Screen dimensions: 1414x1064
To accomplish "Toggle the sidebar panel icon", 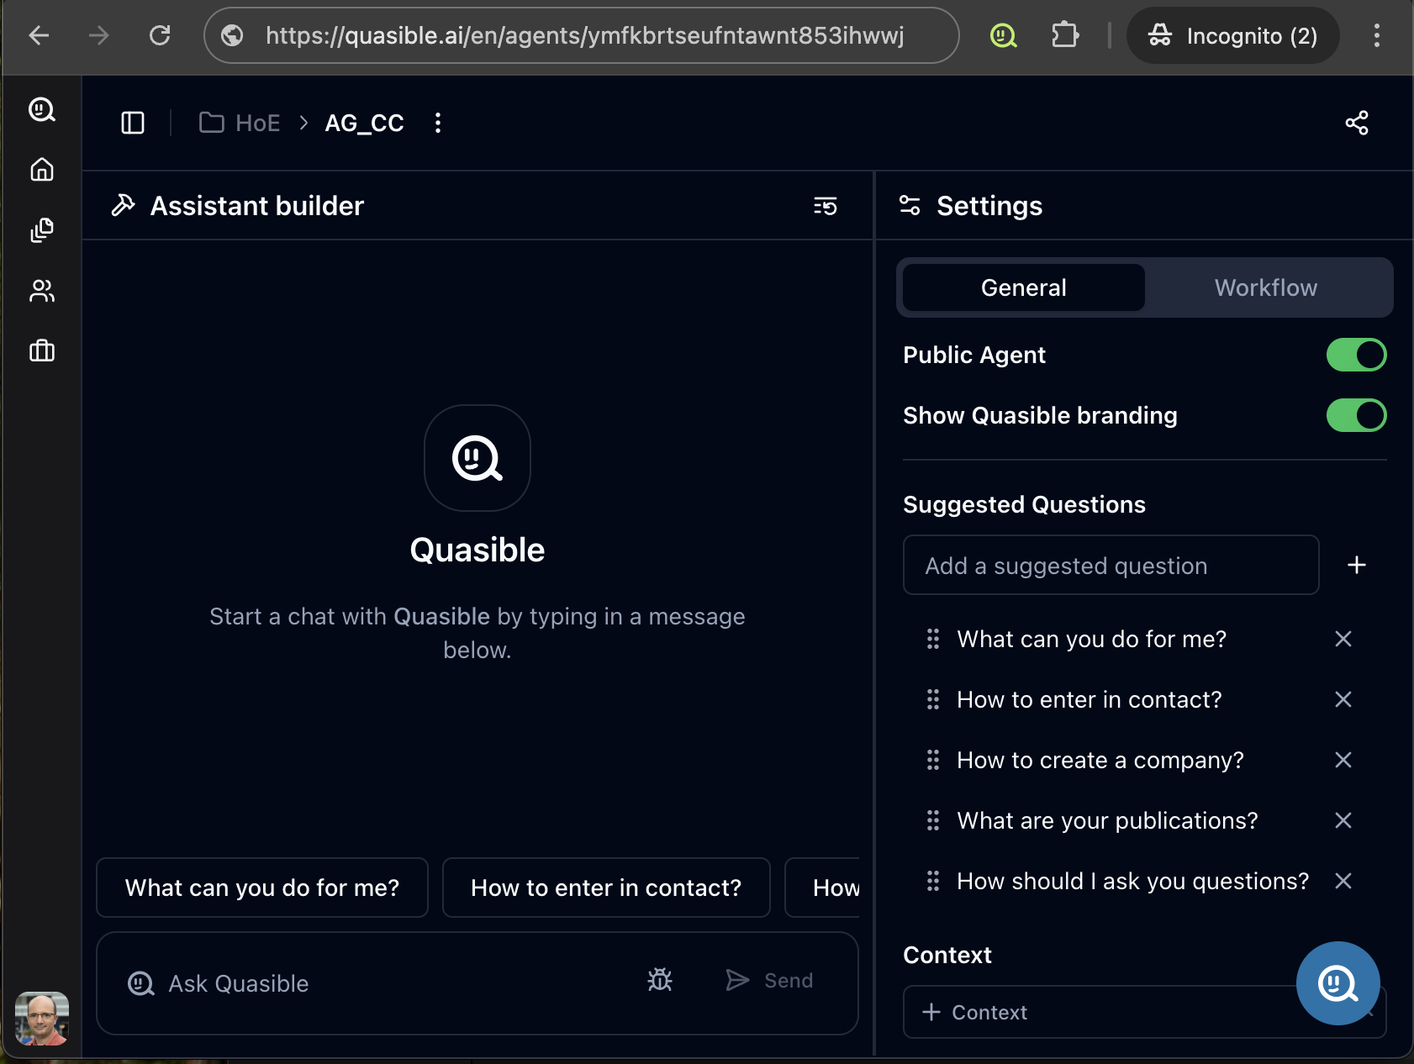I will pos(133,123).
